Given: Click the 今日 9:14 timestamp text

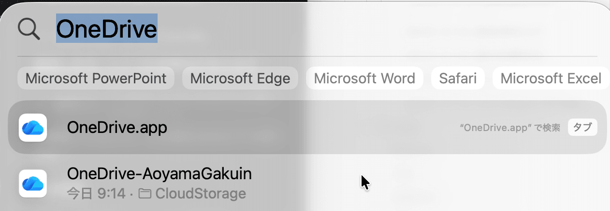Looking at the screenshot, I should [97, 194].
